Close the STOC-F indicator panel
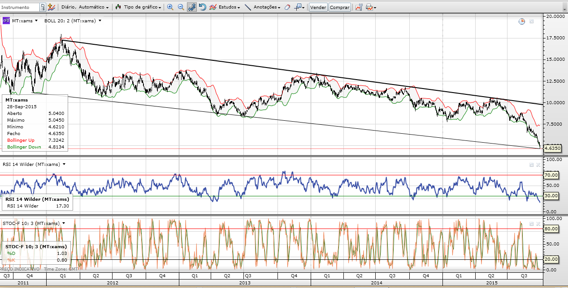The height and width of the screenshot is (288, 568). (538, 224)
